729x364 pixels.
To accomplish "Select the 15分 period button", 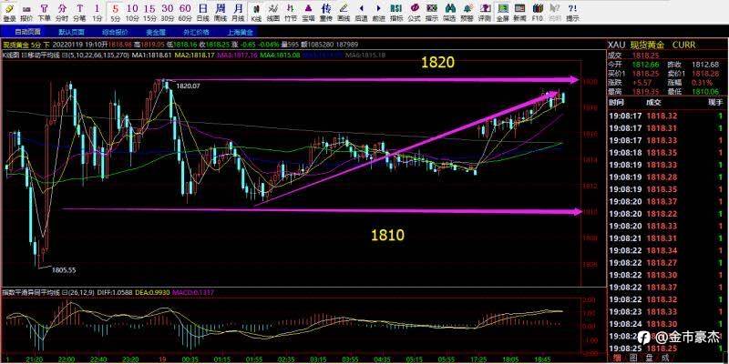I will tap(149, 13).
